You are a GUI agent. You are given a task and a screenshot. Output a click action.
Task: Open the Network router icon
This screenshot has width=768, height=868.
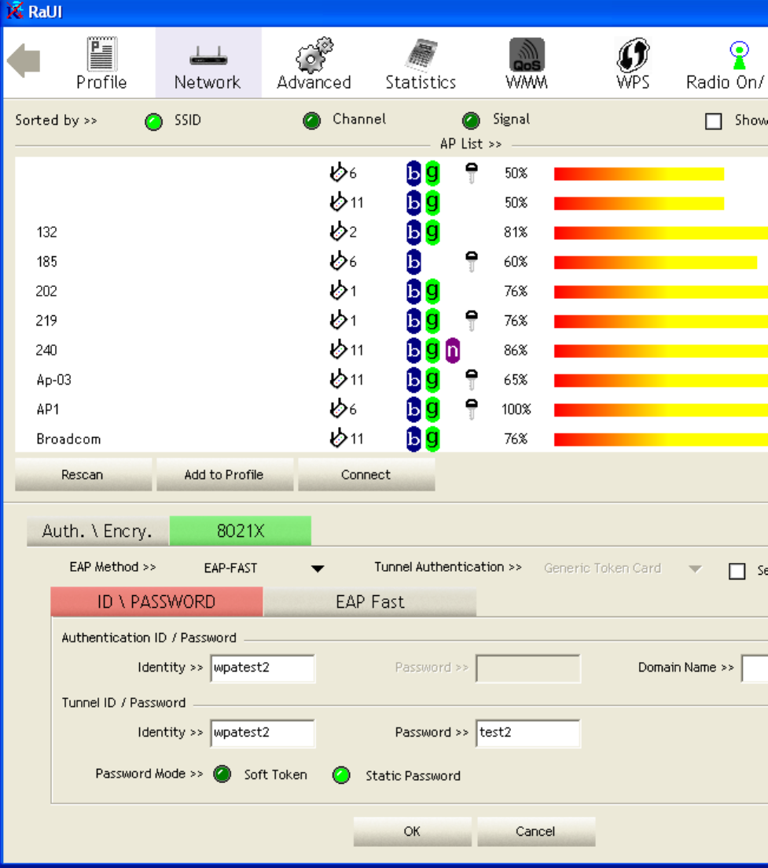(208, 57)
